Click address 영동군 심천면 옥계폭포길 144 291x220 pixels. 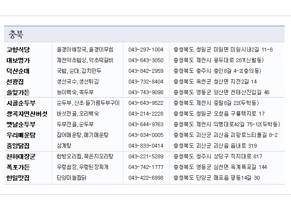[x=220, y=167]
